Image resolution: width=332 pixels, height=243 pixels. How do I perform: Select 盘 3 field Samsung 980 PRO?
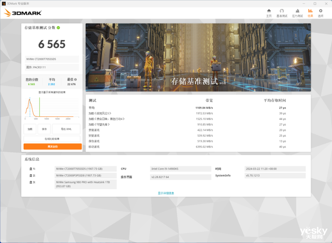(85, 184)
